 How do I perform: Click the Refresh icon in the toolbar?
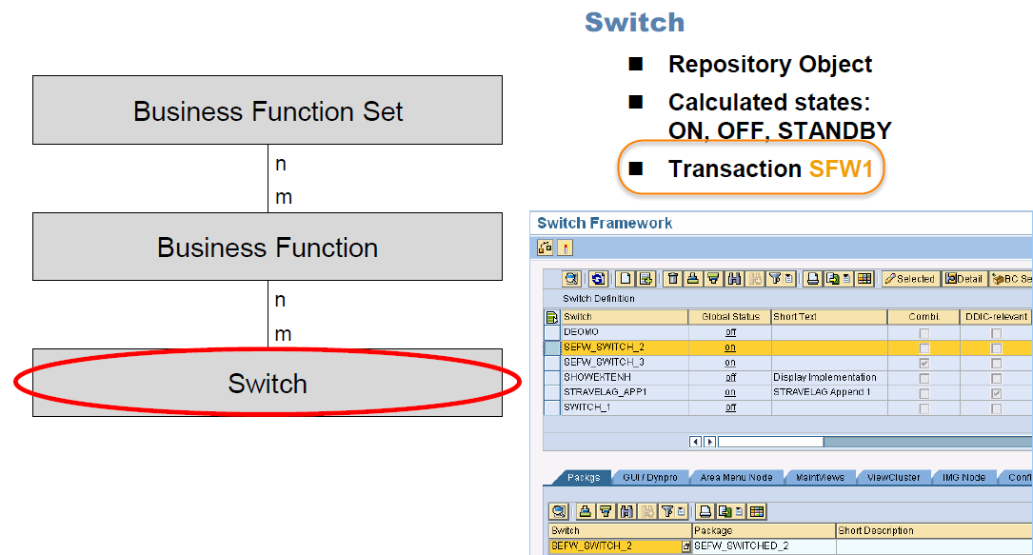pyautogui.click(x=598, y=279)
